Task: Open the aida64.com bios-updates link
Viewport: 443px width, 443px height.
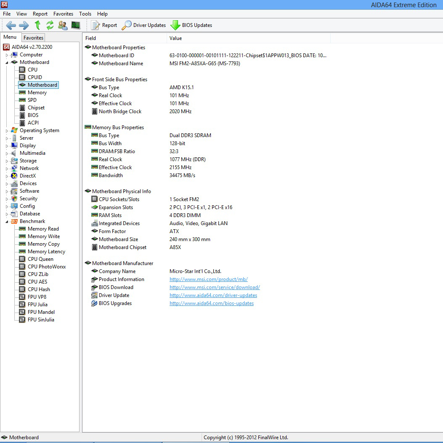Action: click(x=212, y=303)
